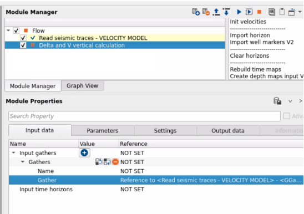
Task: Click the first reference swap icon in Gathers row
Action: 99,162
